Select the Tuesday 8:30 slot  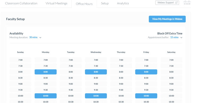tap(71, 78)
